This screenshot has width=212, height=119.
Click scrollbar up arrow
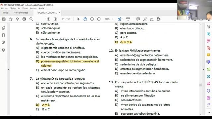tap(200, 24)
